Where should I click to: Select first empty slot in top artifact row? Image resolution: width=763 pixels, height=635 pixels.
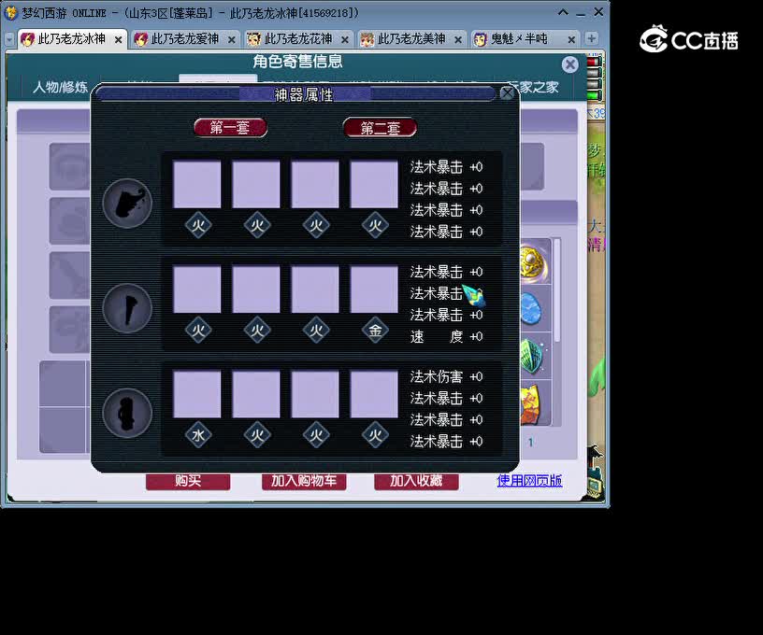(197, 184)
